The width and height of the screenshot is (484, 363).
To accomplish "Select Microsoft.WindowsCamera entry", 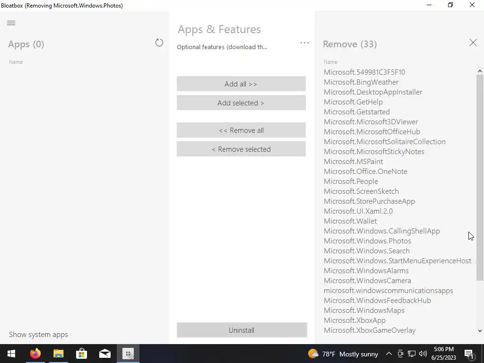I will [x=367, y=281].
